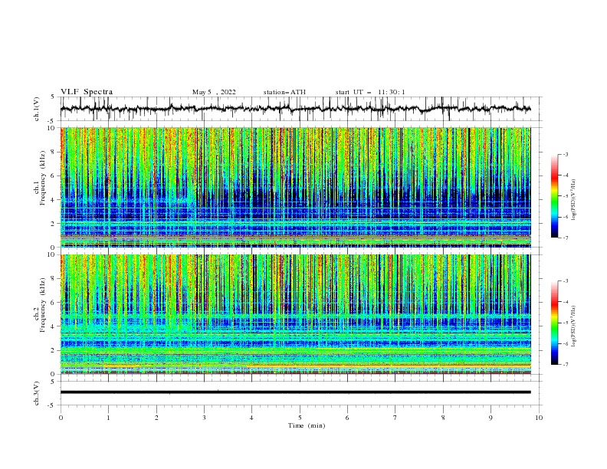Screen dimensions: 607x469
Task: Click the date "May 5 , 2022"
Action: coord(214,92)
